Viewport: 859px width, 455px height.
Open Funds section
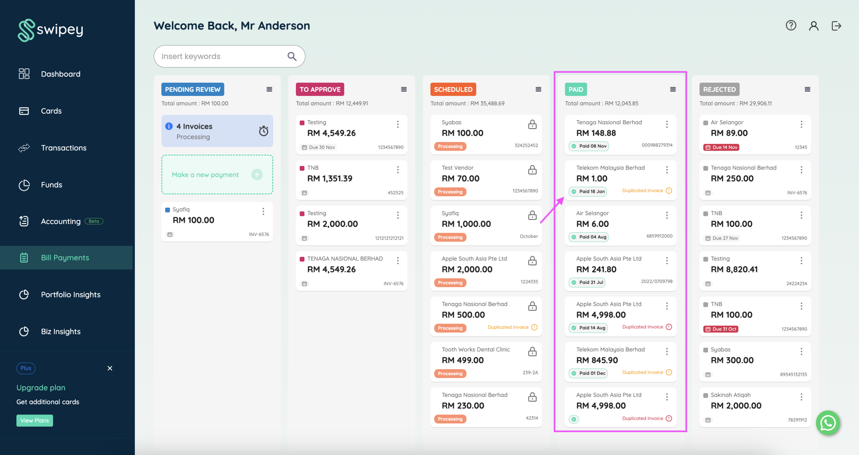[x=51, y=184]
